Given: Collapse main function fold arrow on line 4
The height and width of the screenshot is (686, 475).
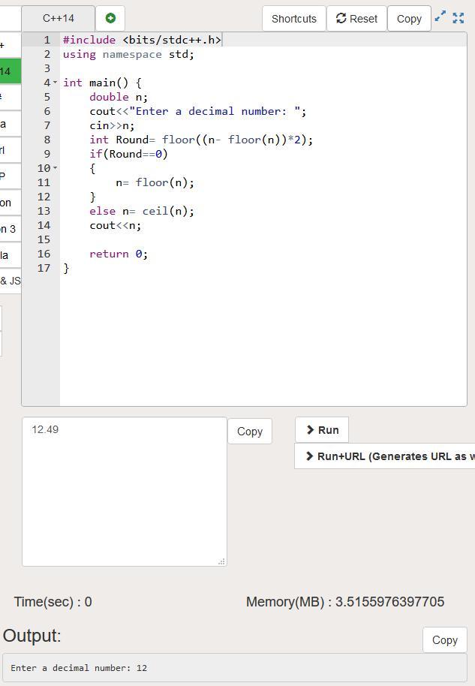Looking at the screenshot, I should tap(55, 83).
